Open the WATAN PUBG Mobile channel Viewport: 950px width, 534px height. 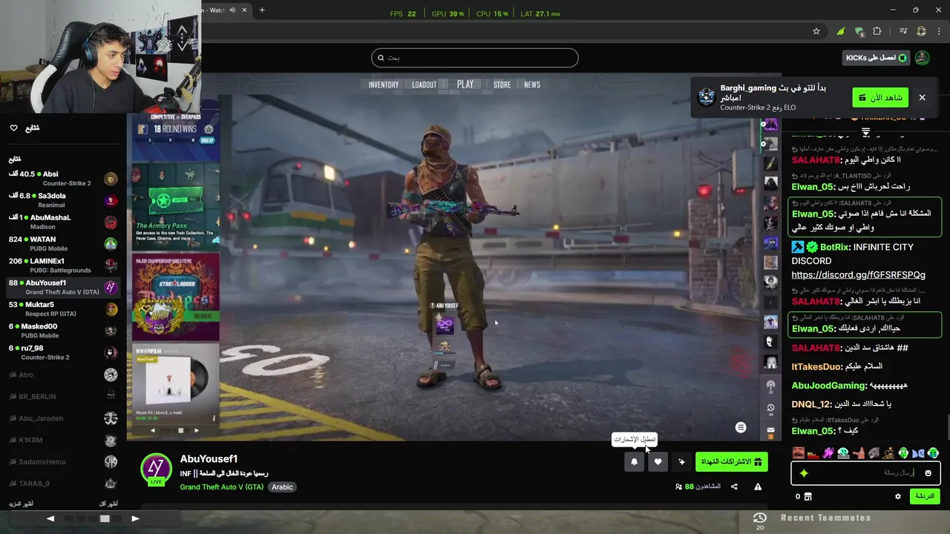pyautogui.click(x=62, y=244)
